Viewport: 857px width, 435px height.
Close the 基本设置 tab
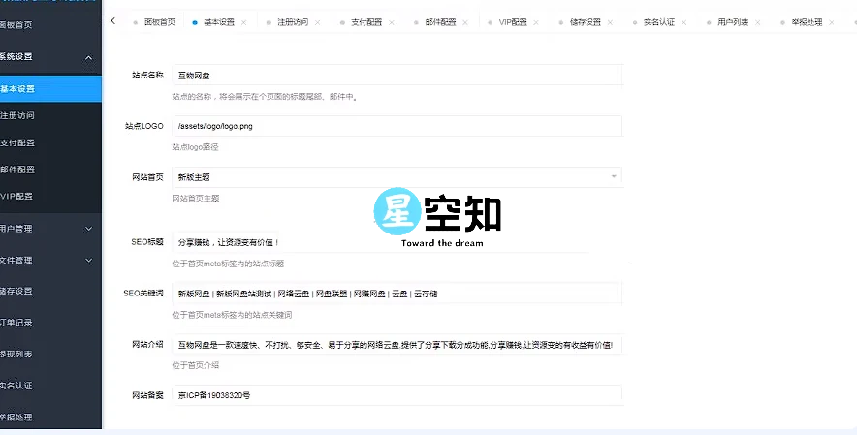tap(243, 22)
